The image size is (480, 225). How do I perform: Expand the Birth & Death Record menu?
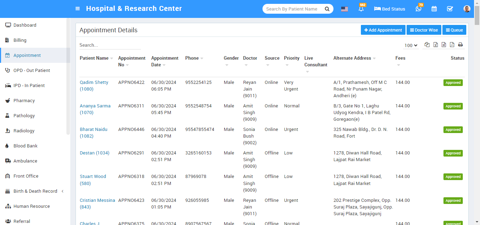(x=35, y=191)
